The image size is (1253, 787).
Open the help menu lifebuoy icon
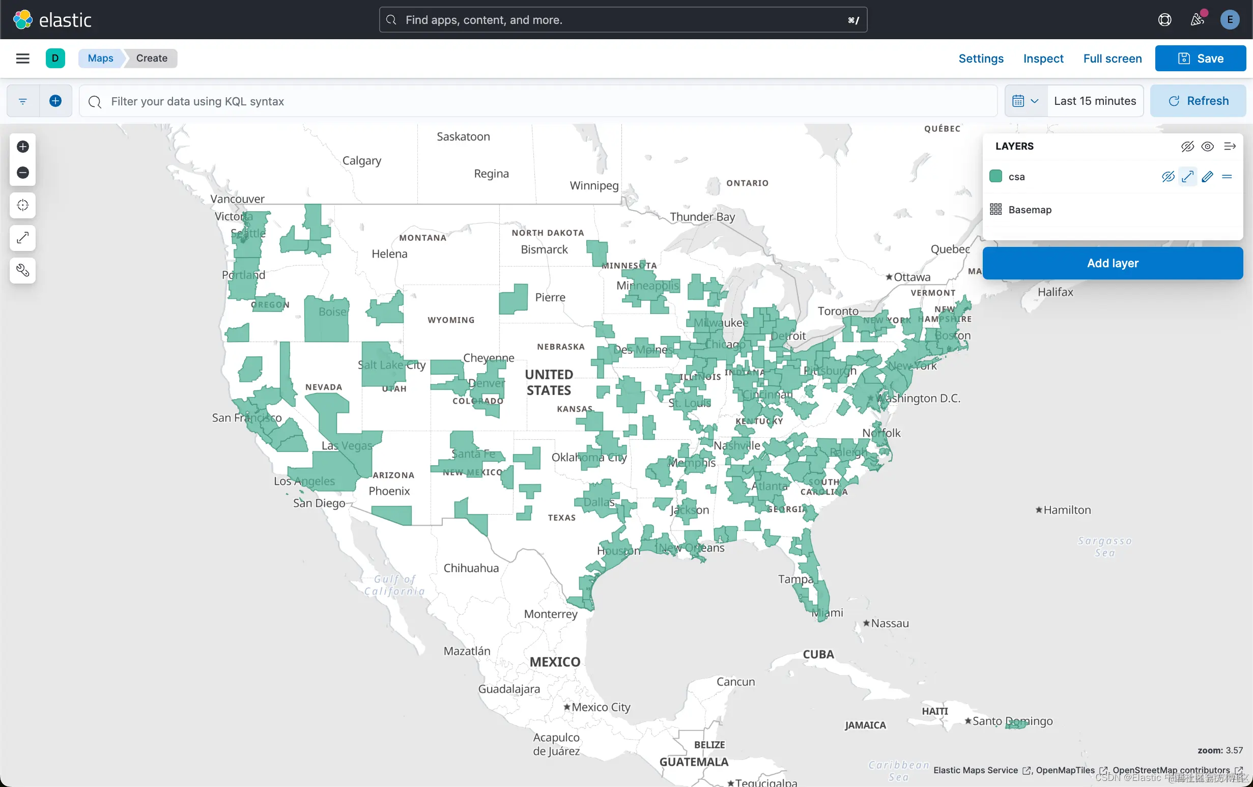pyautogui.click(x=1164, y=20)
